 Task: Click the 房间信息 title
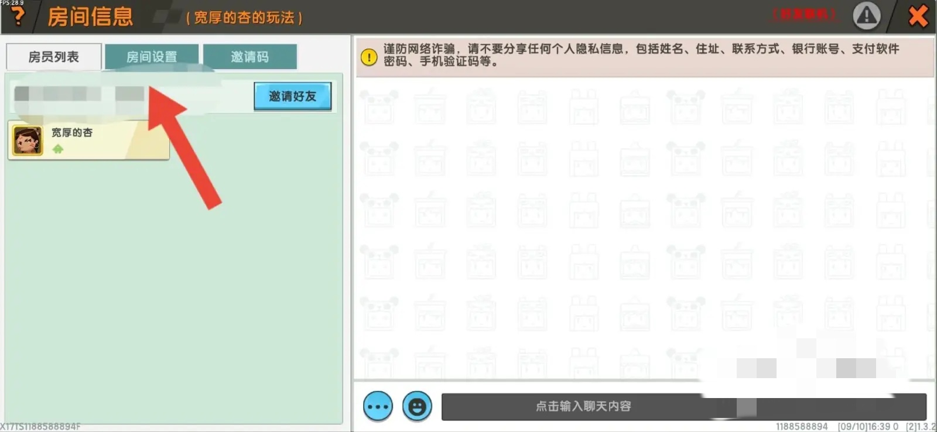pos(90,16)
